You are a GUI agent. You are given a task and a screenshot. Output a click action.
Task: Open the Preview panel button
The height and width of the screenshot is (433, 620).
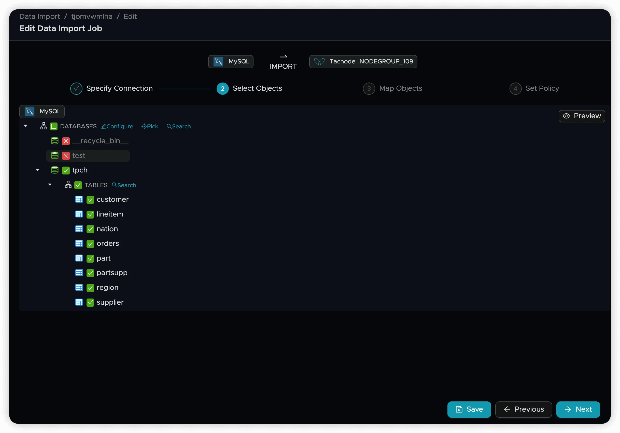tap(582, 116)
